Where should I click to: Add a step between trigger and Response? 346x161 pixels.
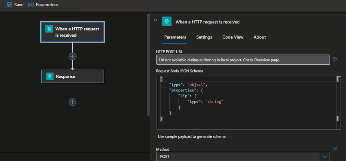72,56
